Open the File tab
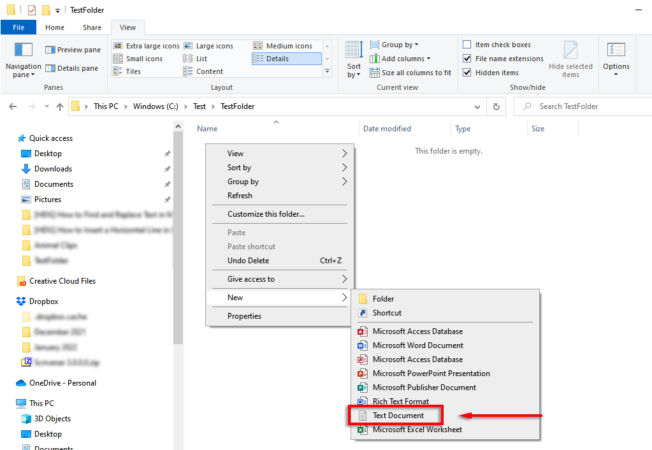The height and width of the screenshot is (450, 652). pos(18,27)
